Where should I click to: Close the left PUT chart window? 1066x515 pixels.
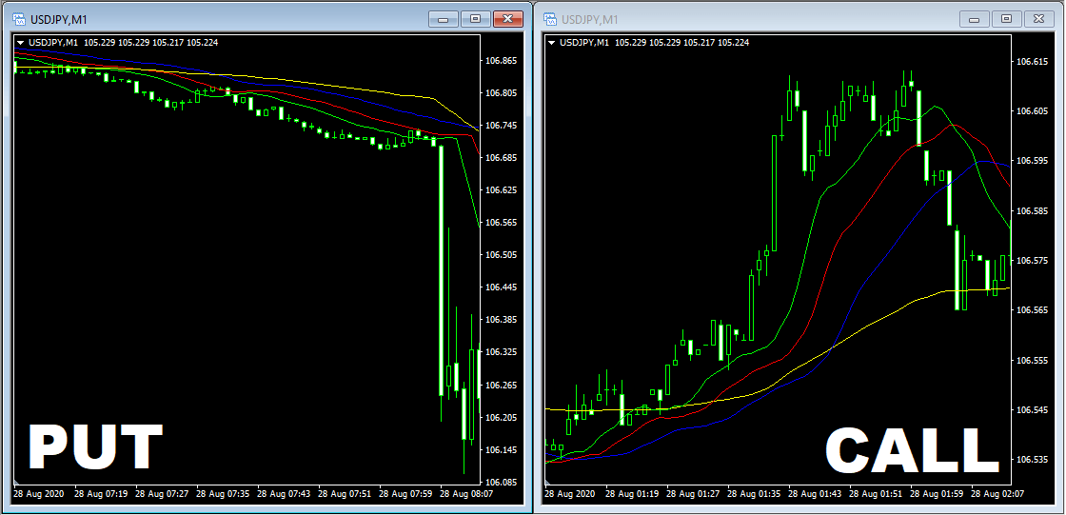click(x=508, y=18)
